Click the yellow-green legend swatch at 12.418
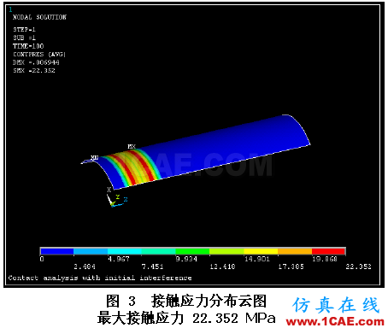The width and height of the screenshot is (388, 328). tap(226, 251)
